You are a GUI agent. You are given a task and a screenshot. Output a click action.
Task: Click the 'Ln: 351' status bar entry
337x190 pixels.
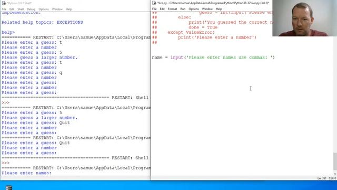[x=322, y=178]
